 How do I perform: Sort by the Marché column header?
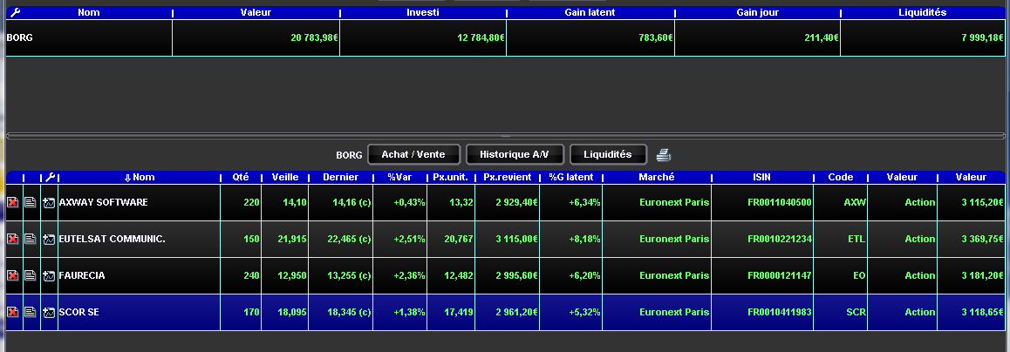[657, 177]
